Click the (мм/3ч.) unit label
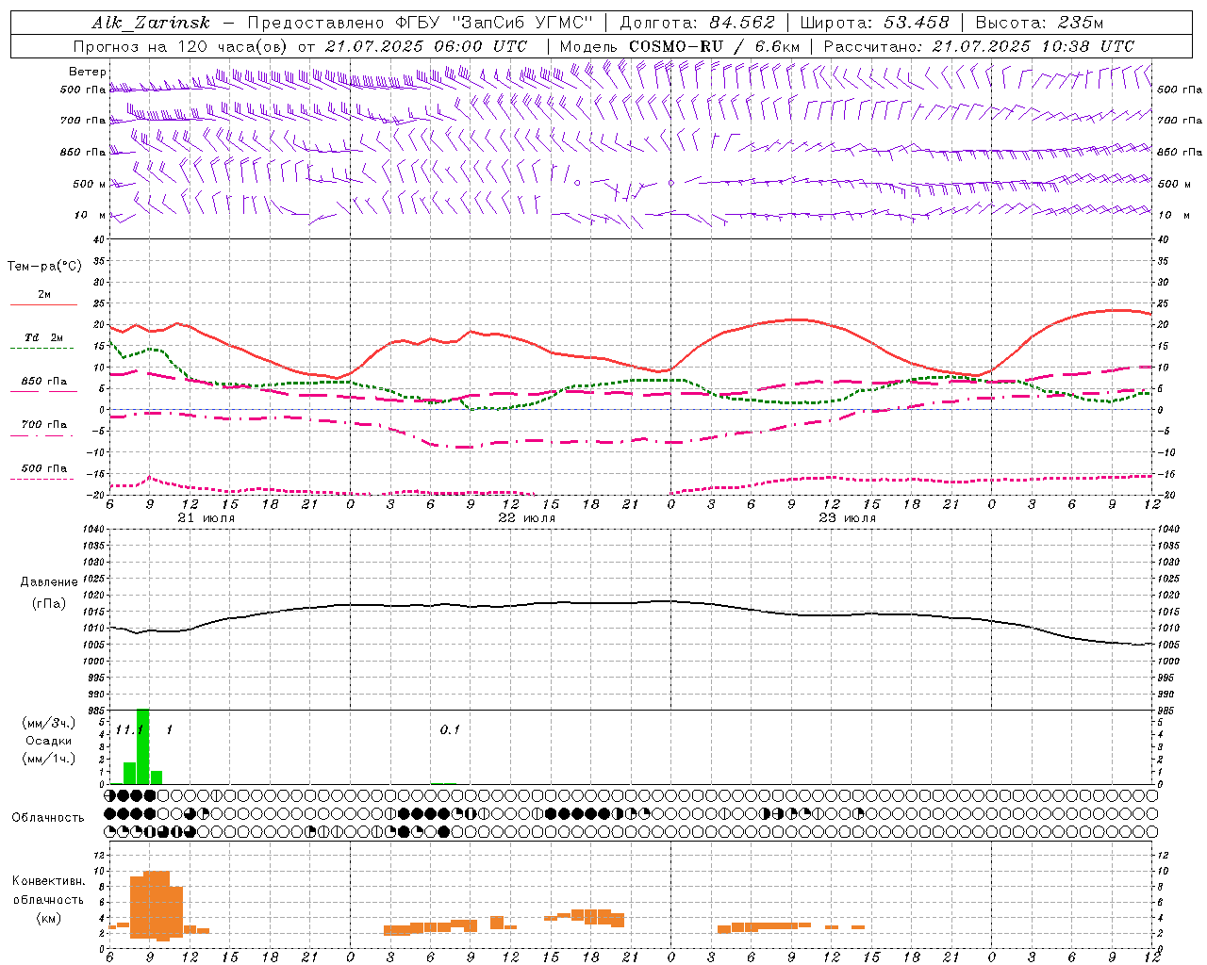The height and width of the screenshot is (965, 1207). pyautogui.click(x=49, y=723)
